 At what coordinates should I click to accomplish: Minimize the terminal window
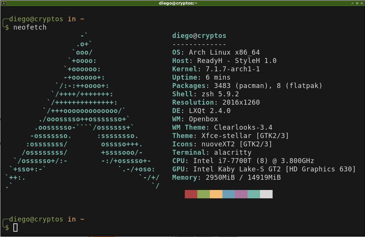[352, 3]
